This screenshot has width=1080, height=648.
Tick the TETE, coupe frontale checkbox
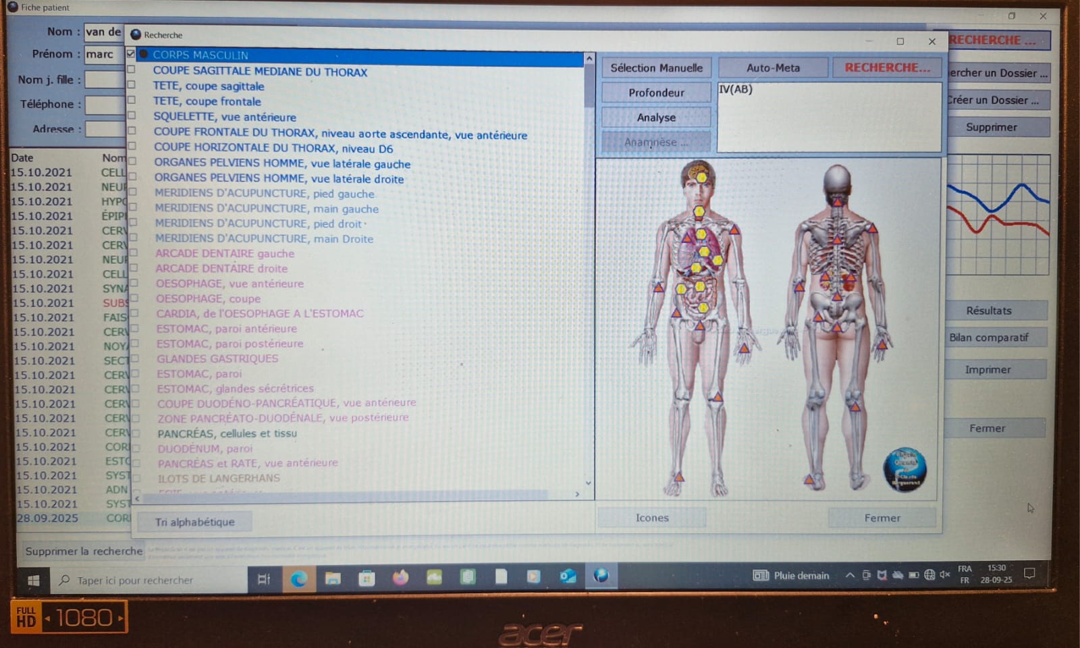pos(131,100)
